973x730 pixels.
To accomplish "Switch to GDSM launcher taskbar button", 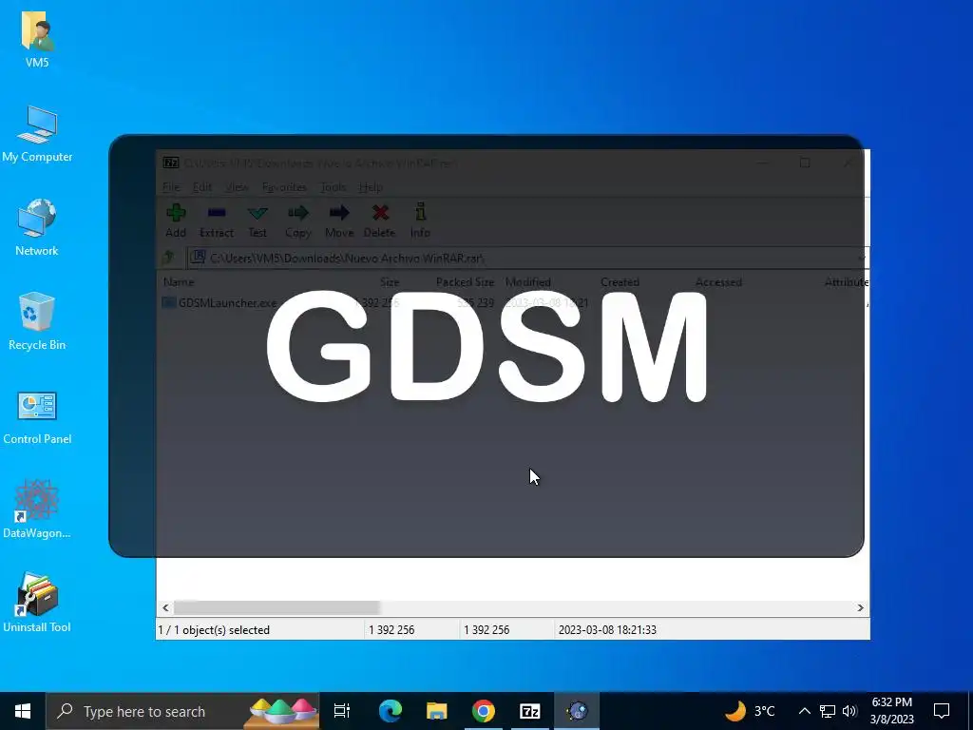I will (x=577, y=711).
